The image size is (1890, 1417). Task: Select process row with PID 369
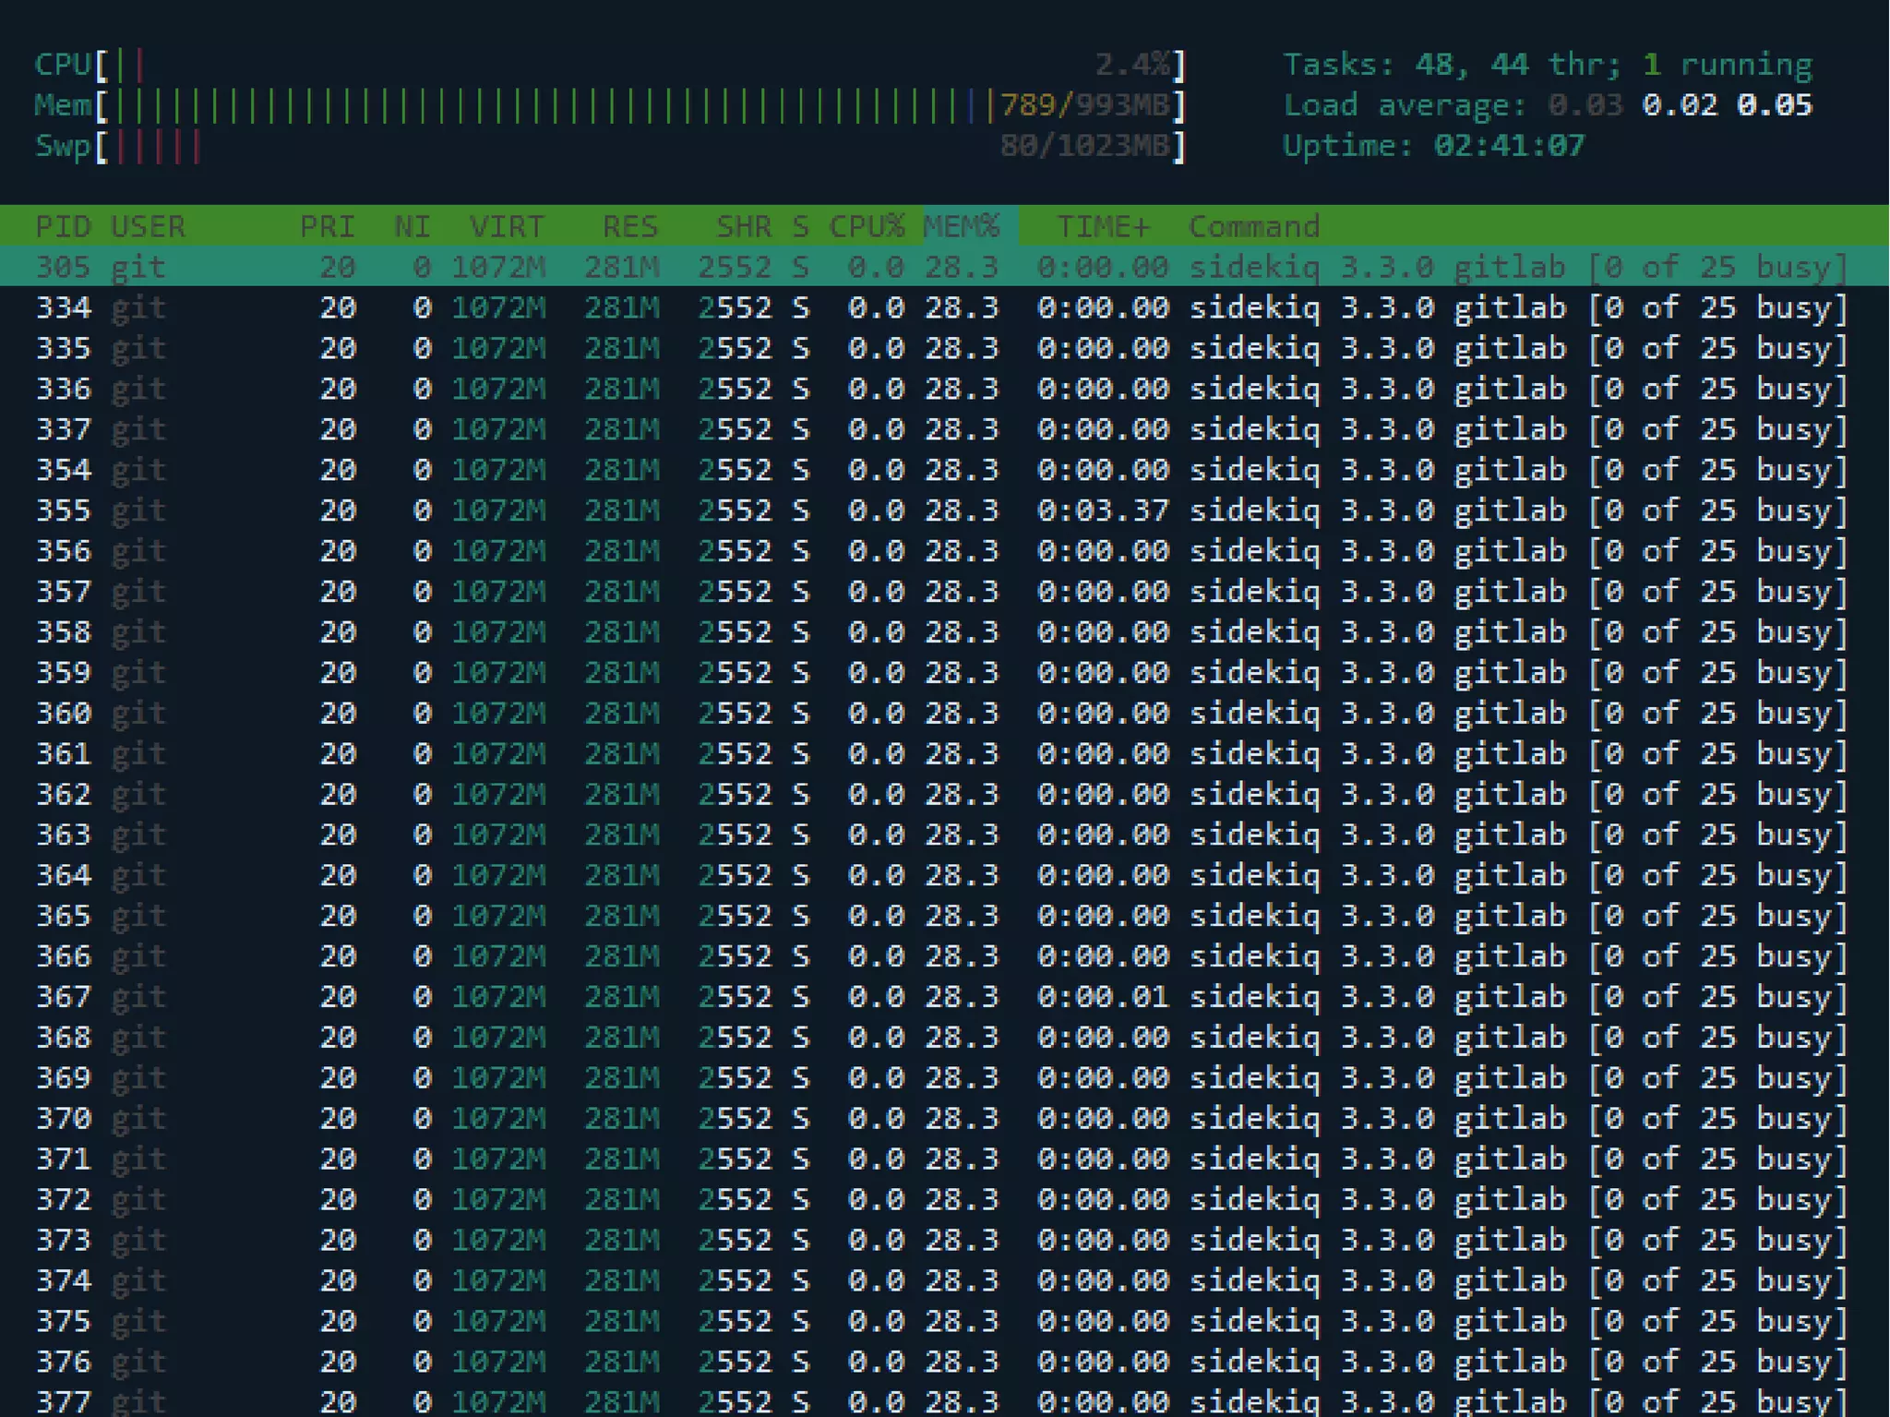[x=944, y=1078]
